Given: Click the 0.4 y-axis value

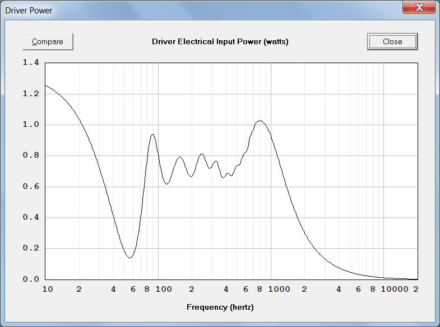Looking at the screenshot, I should click(x=31, y=217).
